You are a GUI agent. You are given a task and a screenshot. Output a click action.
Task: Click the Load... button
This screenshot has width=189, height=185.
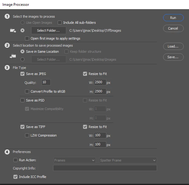pyautogui.click(x=173, y=46)
